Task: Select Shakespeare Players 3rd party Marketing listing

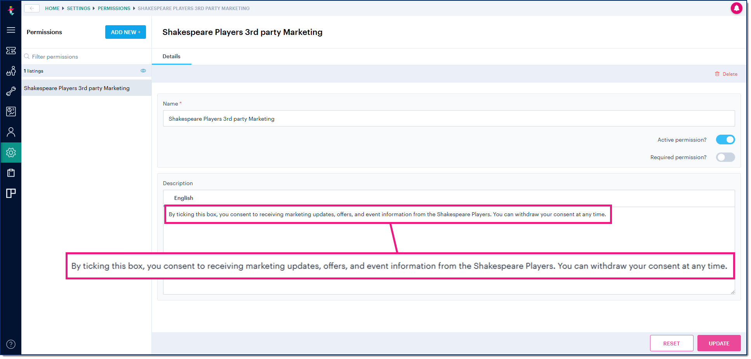Action: point(86,88)
